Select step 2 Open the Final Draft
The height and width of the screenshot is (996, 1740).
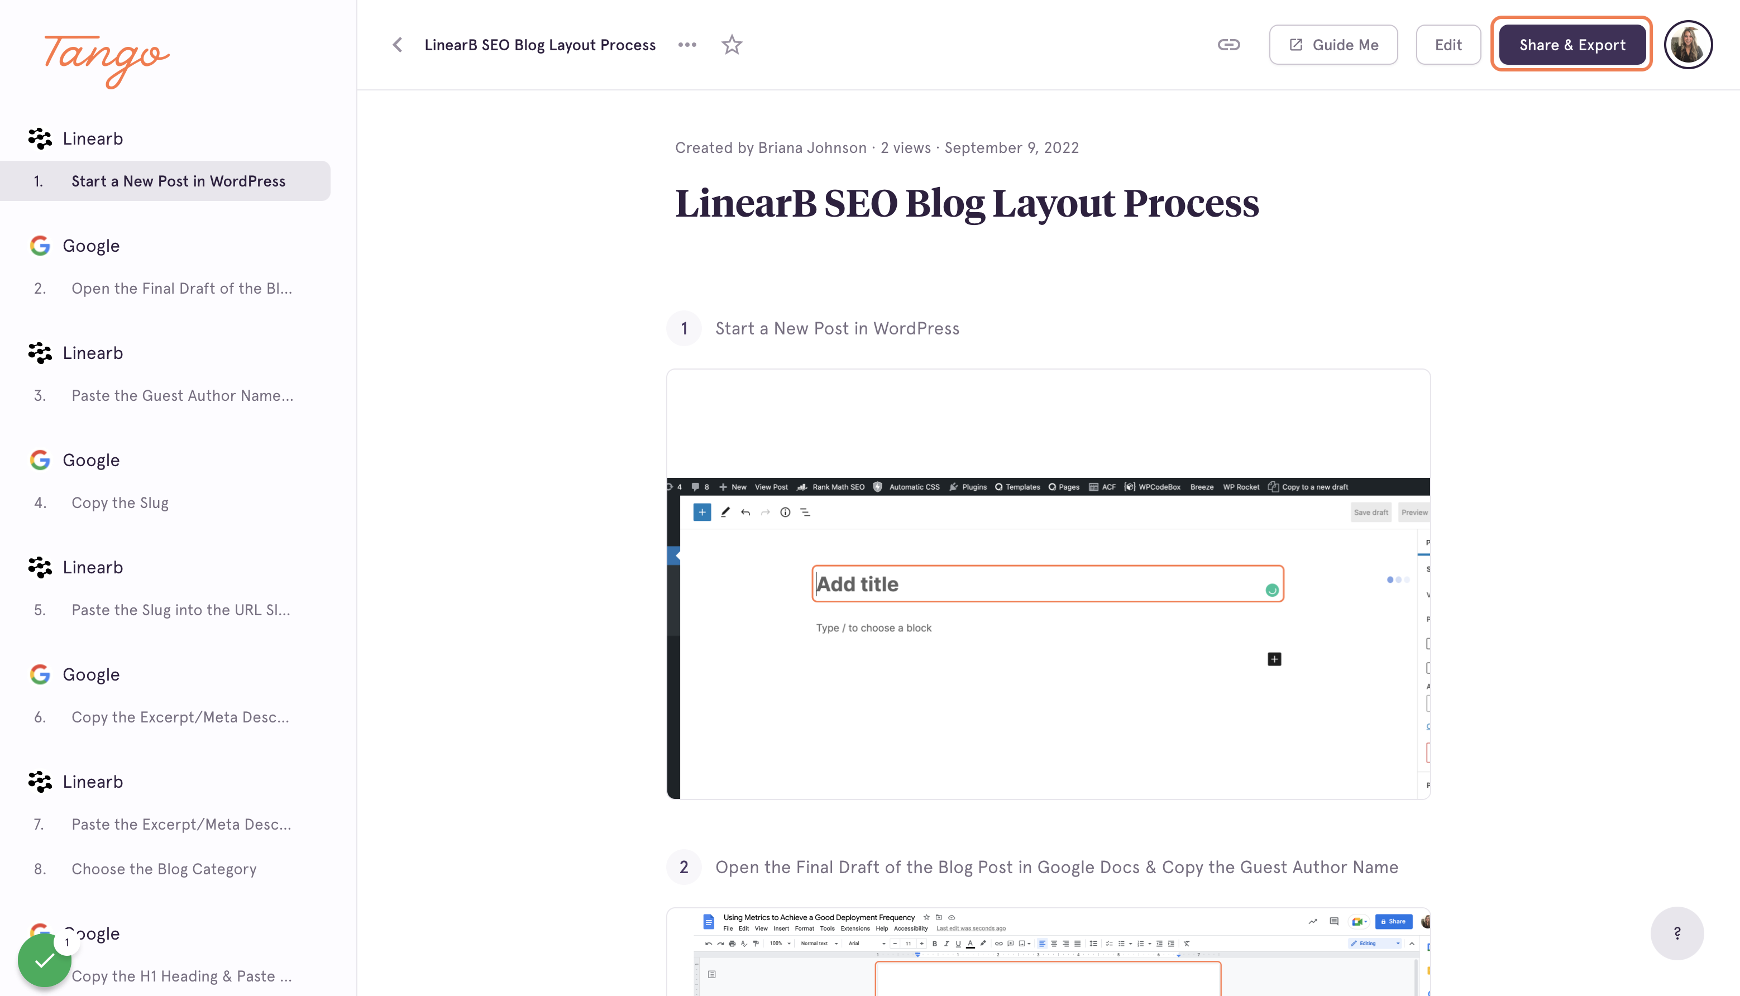click(x=165, y=289)
